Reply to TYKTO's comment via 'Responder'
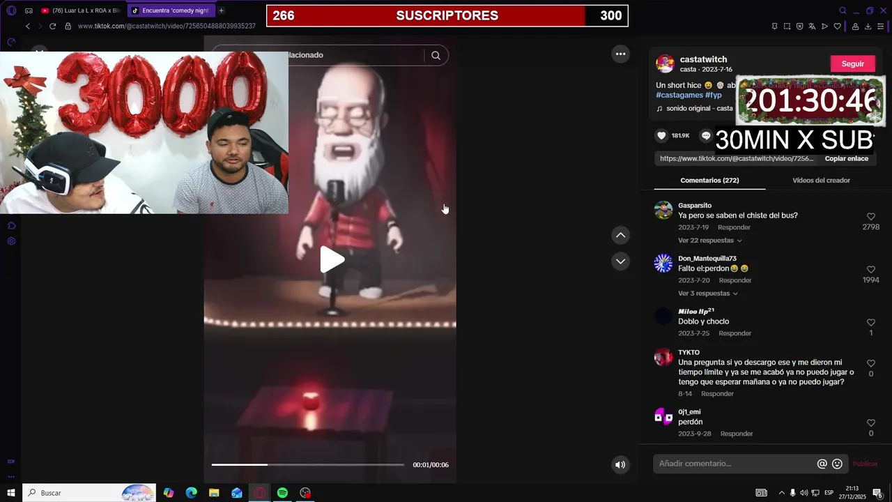Screen dimensions: 892x502 pyautogui.click(x=717, y=394)
